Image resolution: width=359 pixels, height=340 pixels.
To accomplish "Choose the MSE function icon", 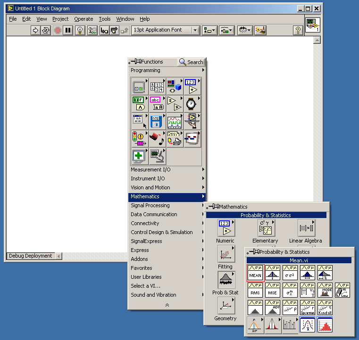I will [x=273, y=290].
